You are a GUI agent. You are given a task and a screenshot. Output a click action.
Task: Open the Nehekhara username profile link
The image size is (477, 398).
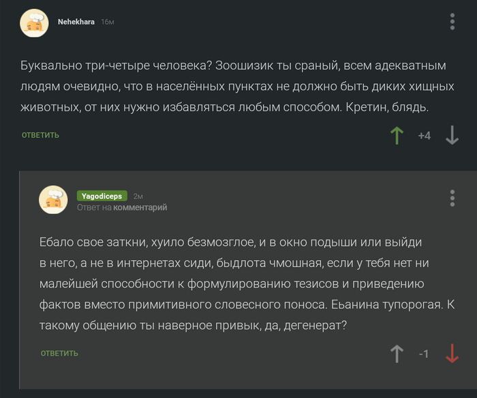(76, 22)
